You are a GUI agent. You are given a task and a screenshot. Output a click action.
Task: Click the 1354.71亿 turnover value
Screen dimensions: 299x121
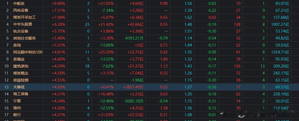(x=280, y=52)
